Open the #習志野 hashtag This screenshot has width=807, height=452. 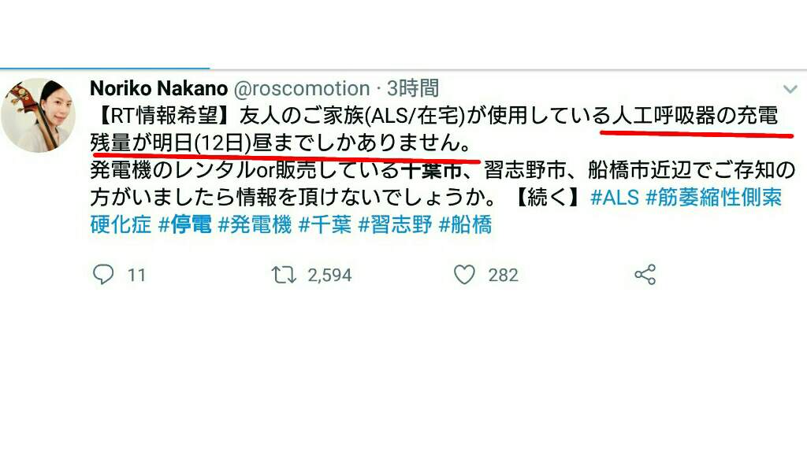click(395, 224)
